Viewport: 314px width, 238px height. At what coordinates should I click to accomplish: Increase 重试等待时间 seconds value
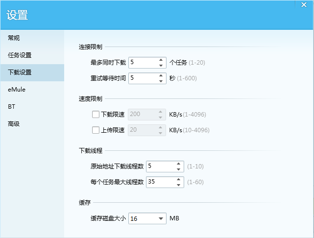(x=161, y=75)
